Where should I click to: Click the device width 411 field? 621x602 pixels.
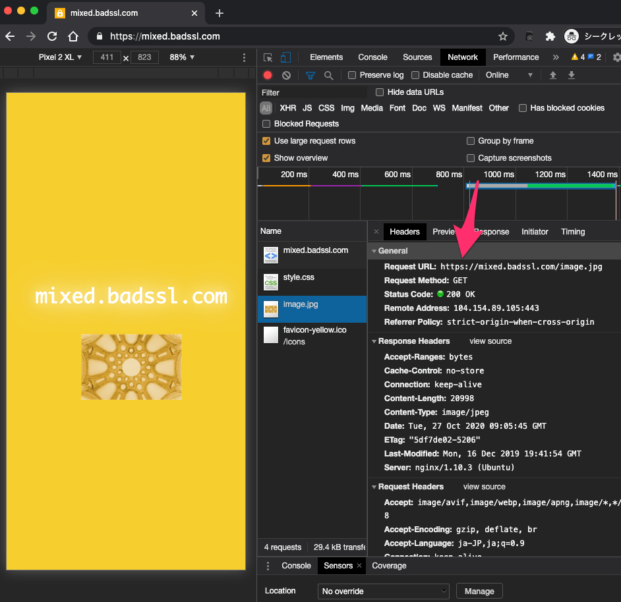coord(107,57)
